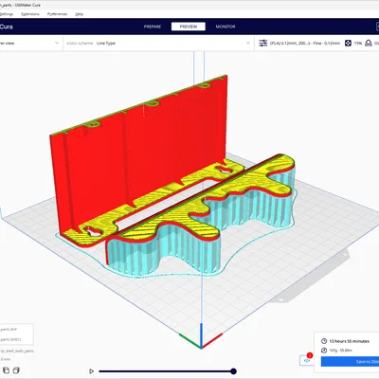Play the layer simulation
Image resolution: width=379 pixels, height=379 pixels.
coord(91,371)
